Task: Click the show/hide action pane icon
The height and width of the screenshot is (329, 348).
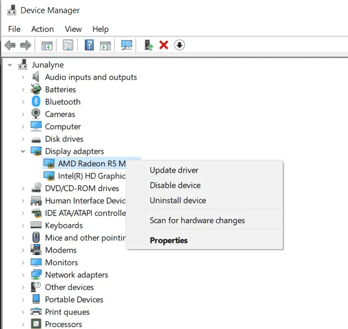Action: coord(105,46)
